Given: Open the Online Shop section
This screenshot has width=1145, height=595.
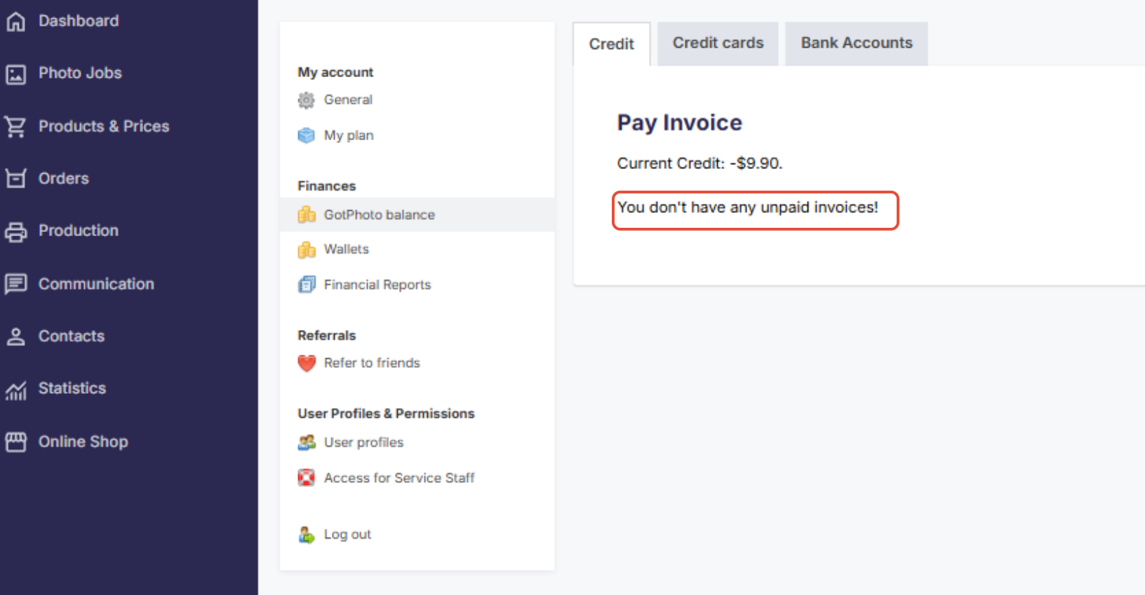Looking at the screenshot, I should pos(83,442).
